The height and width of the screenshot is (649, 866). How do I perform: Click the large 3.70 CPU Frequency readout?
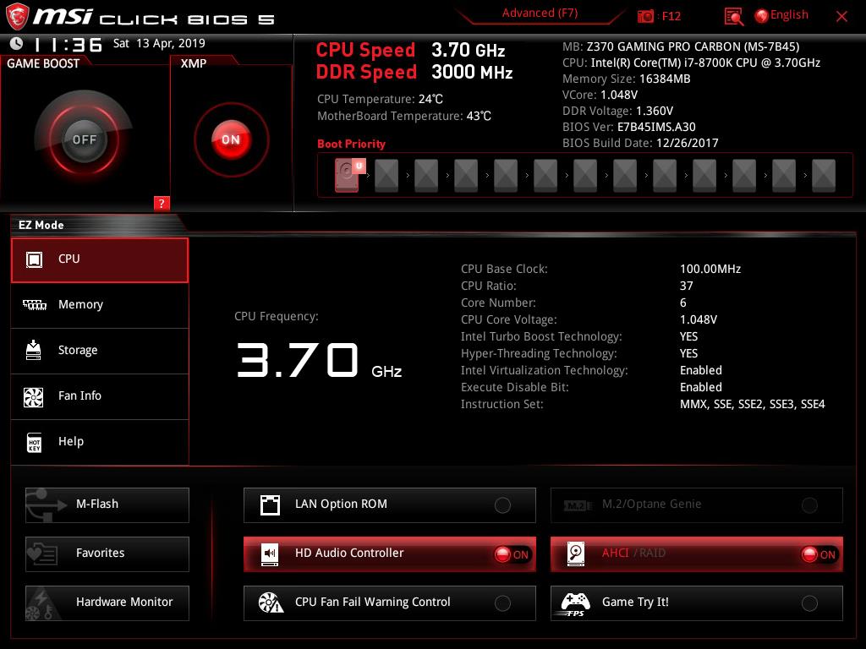(x=299, y=360)
